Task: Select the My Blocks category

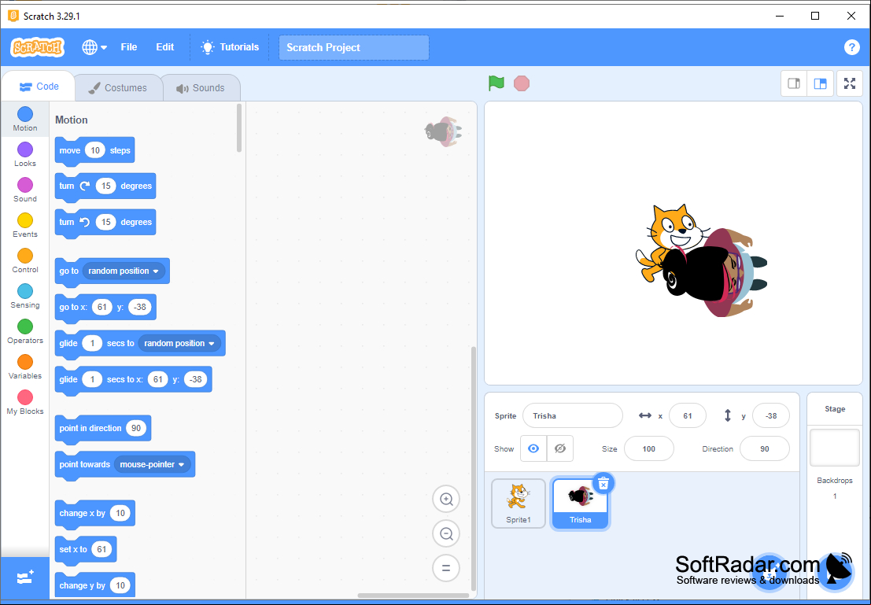Action: pos(25,403)
